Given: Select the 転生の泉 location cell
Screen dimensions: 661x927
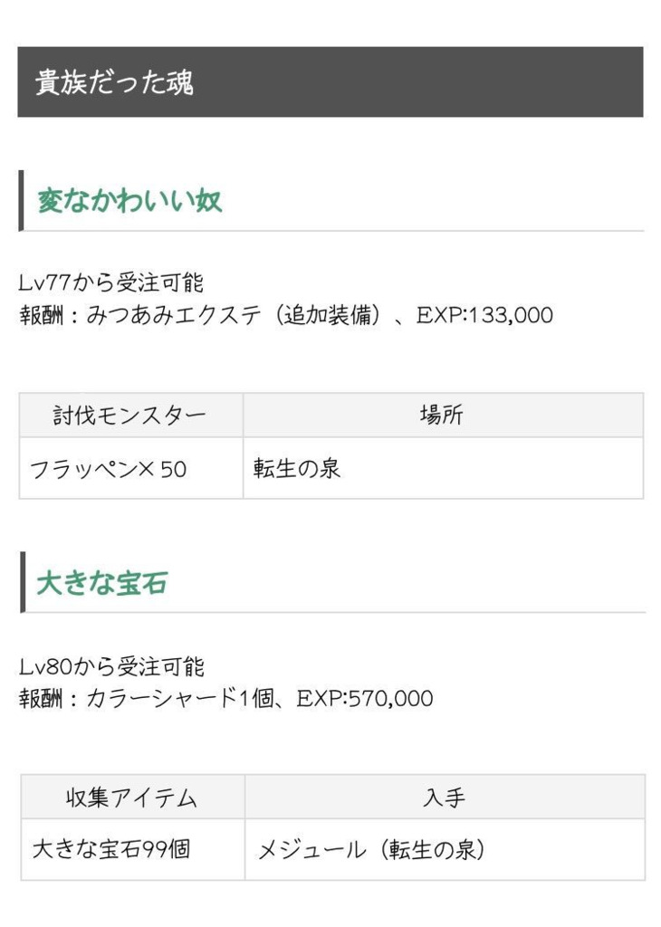Looking at the screenshot, I should point(443,468).
